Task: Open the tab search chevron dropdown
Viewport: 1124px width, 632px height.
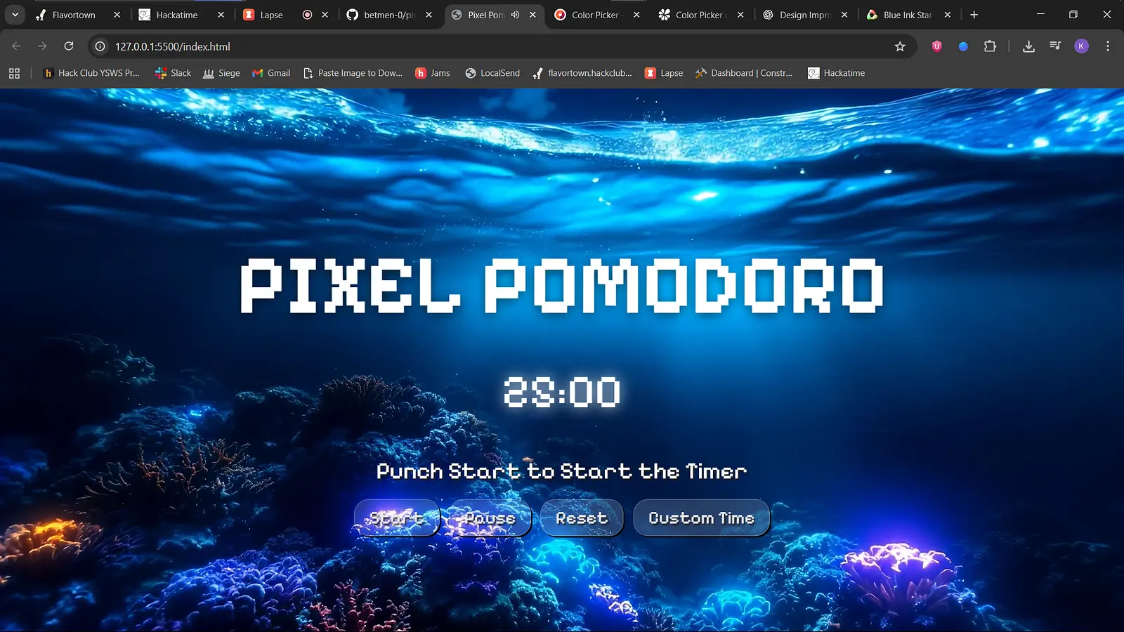Action: pyautogui.click(x=15, y=14)
